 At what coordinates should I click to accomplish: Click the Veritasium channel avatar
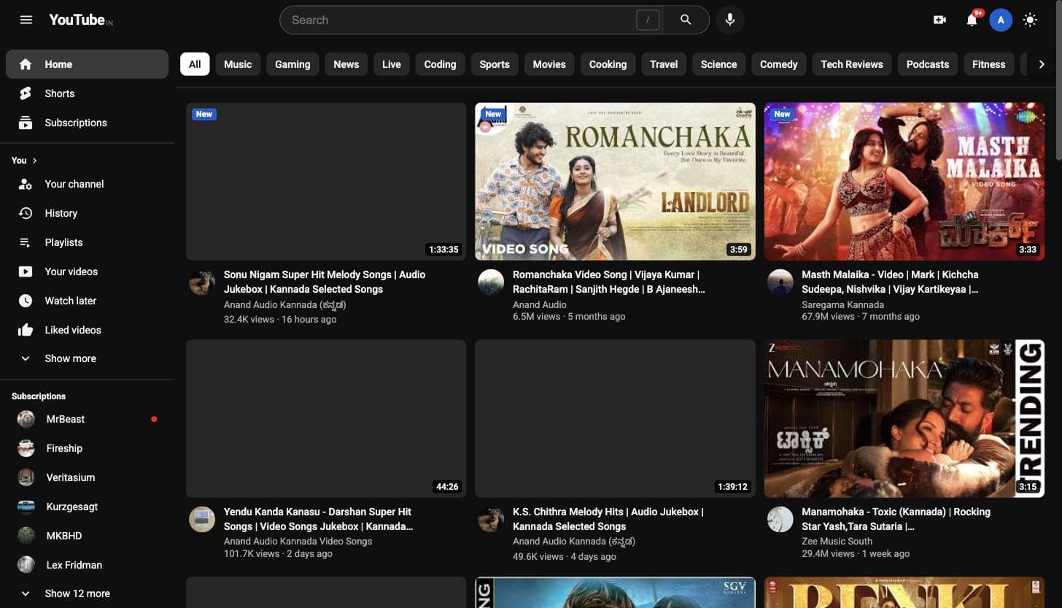coord(26,477)
